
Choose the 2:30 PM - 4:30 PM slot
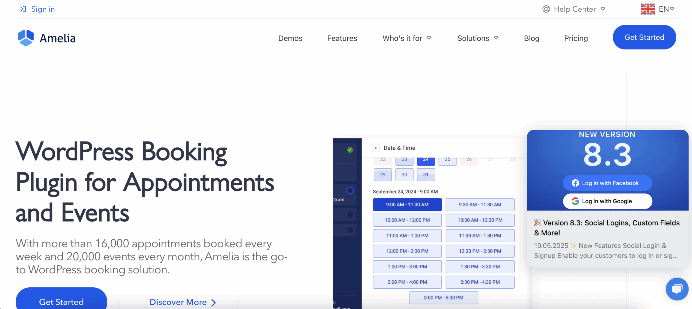point(480,282)
